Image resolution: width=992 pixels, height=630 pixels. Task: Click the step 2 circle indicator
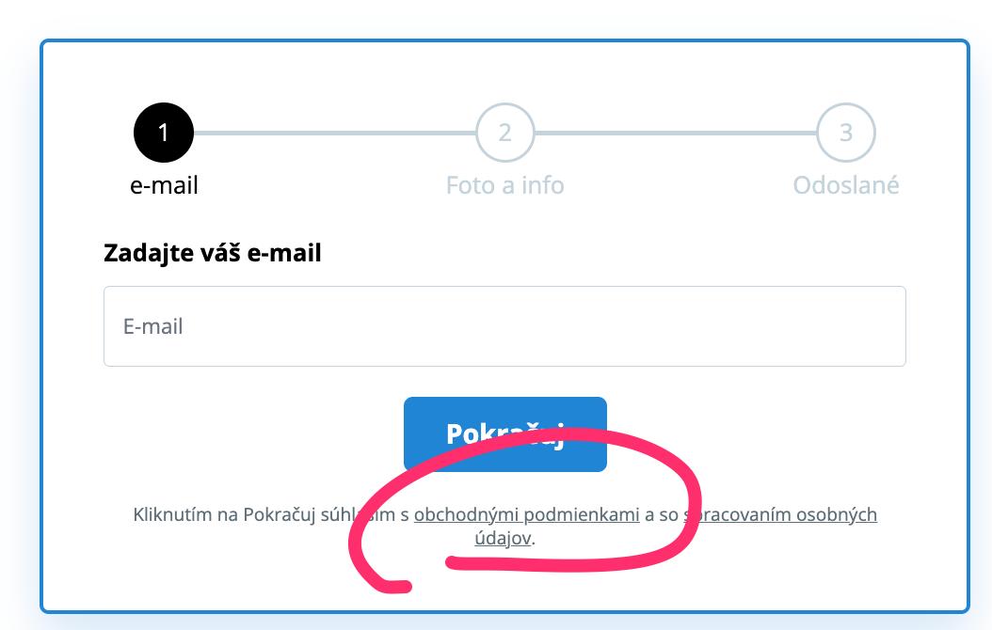pos(504,133)
